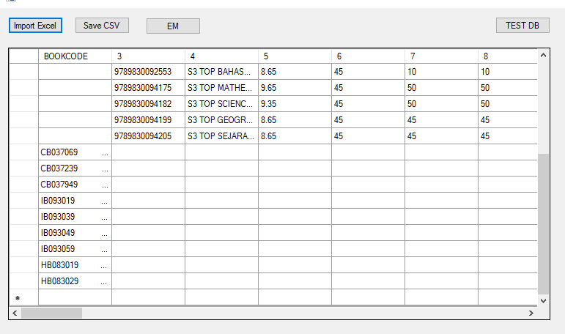Click the horizontal scrollbar thumb
The image size is (565, 334).
click(x=51, y=313)
